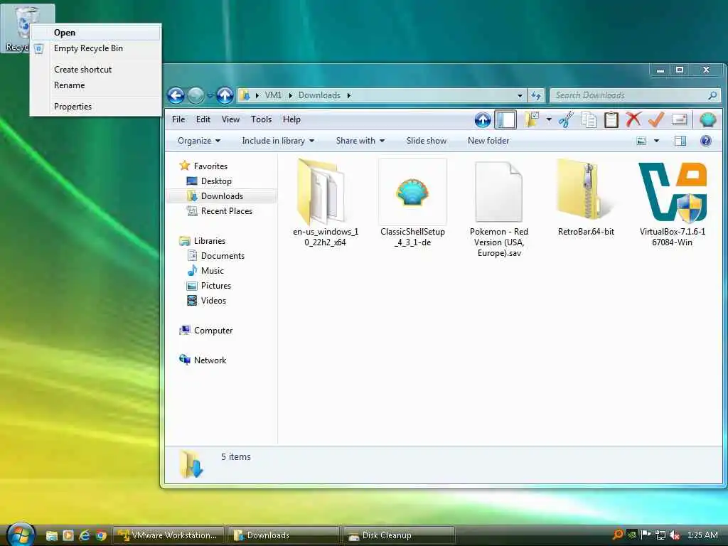Open the folder options toolbar icon
Screen dimensions: 728x546
coord(532,119)
